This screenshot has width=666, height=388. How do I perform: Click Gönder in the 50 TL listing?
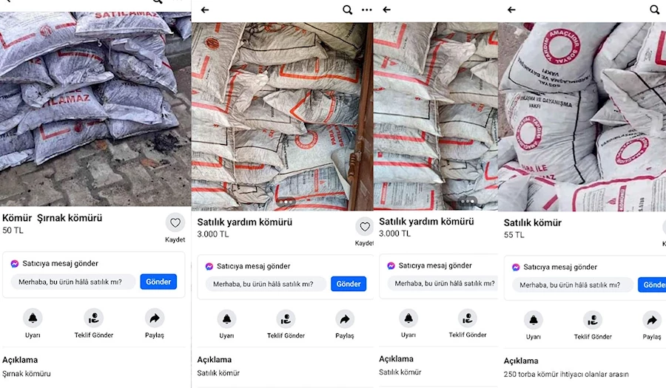[x=158, y=282]
